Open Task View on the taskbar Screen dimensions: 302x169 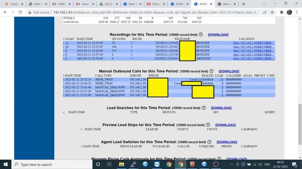[x=109, y=164]
